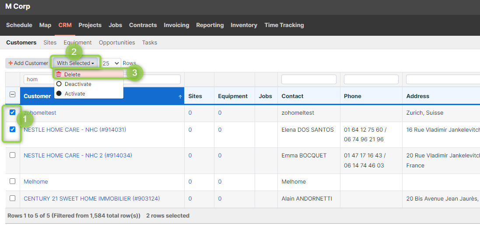The image size is (480, 225).
Task: Open the 25 rows-per-page dropdown
Action: (x=111, y=63)
